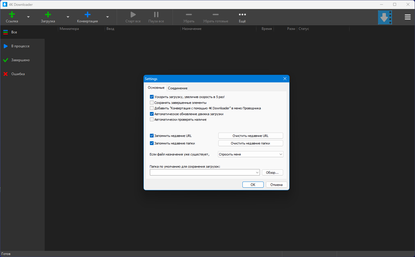The height and width of the screenshot is (257, 415).
Task: Disable the Ускорить загрузку checkbox
Action: point(152,97)
